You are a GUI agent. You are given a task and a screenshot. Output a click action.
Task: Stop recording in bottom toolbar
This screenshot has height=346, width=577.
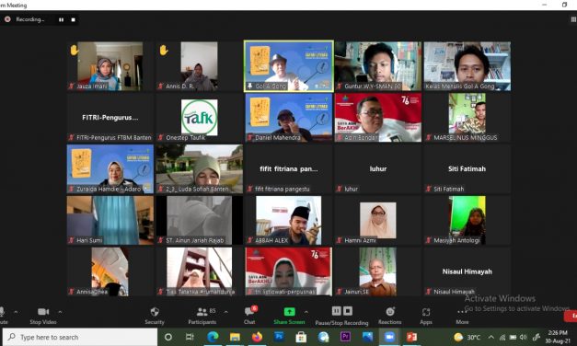(348, 311)
